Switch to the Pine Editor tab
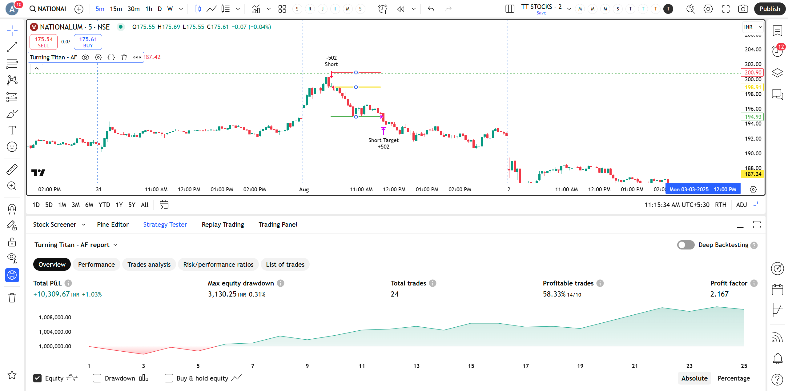This screenshot has height=391, width=788. (113, 225)
